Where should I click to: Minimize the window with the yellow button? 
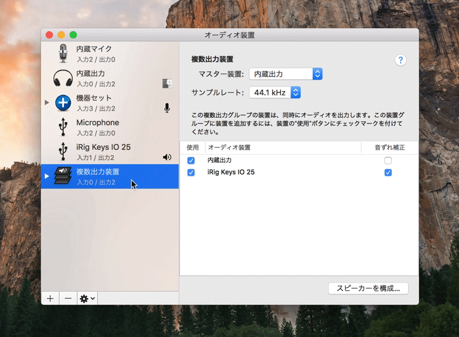coord(61,35)
